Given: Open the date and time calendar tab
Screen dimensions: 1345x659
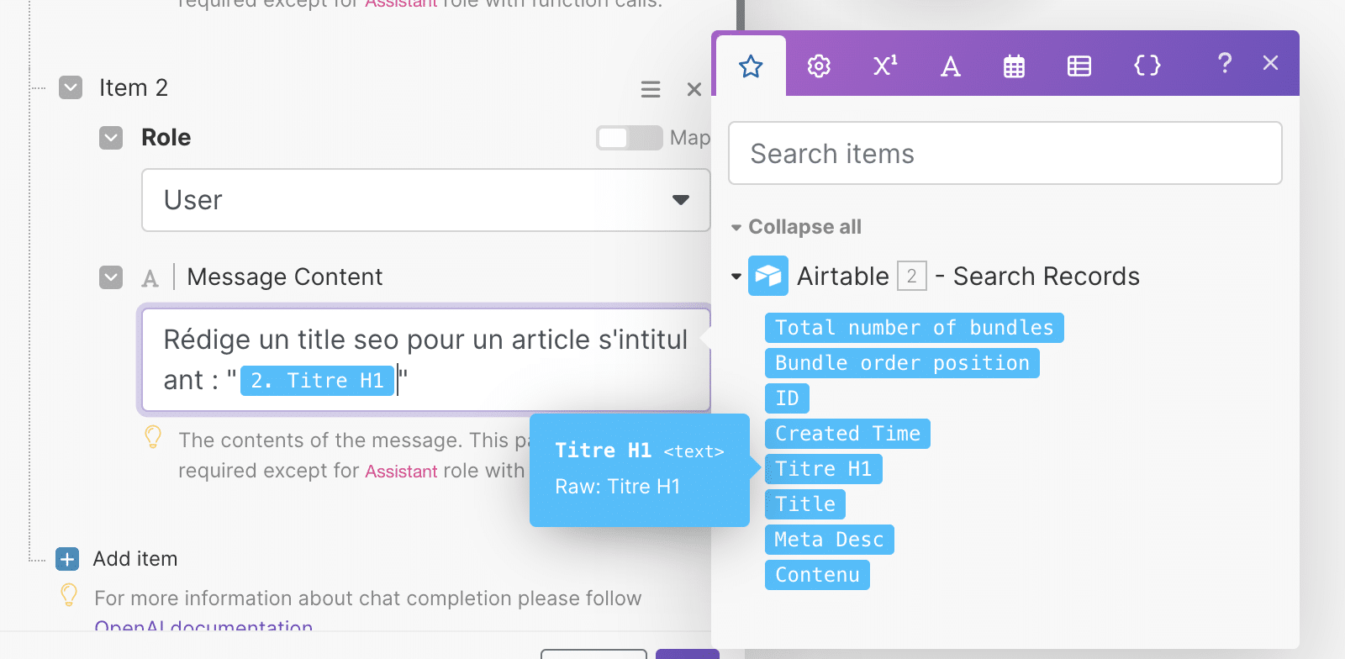Looking at the screenshot, I should pyautogui.click(x=1014, y=66).
